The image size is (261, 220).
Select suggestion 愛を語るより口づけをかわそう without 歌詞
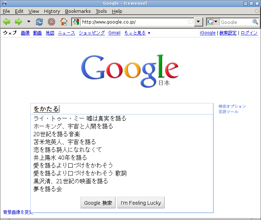122,165
